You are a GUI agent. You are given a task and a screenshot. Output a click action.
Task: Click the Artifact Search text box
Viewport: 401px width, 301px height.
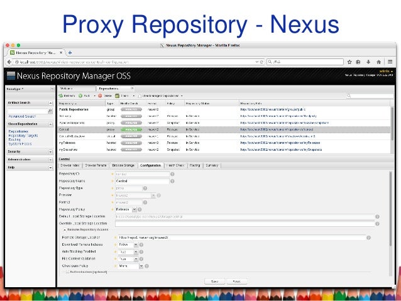pyautogui.click(x=28, y=111)
